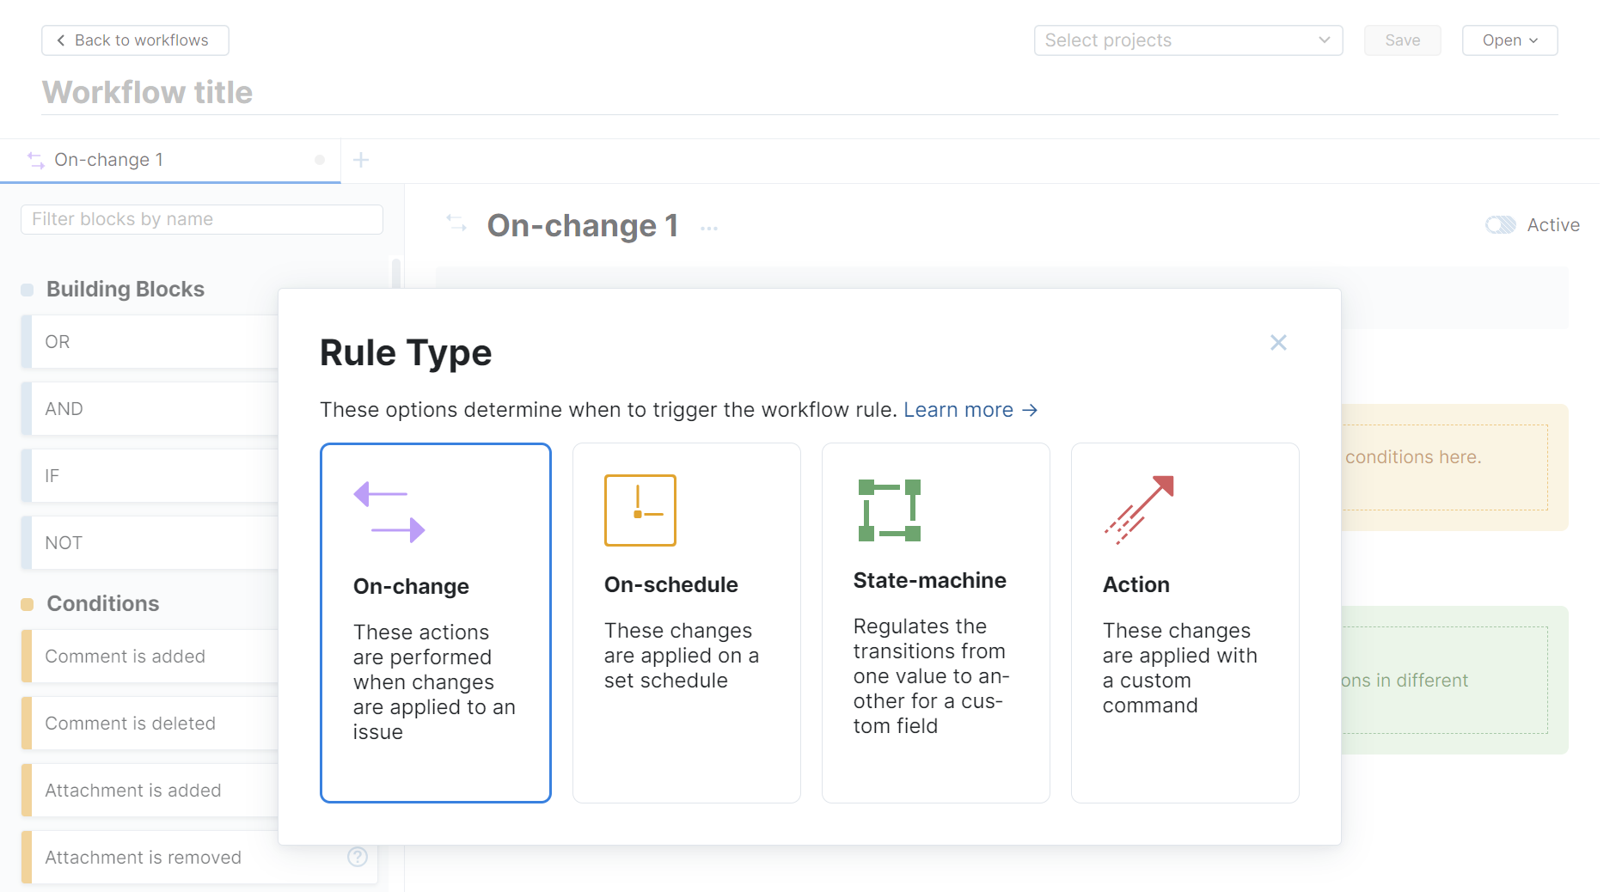Open the Learn more link
Image resolution: width=1616 pixels, height=892 pixels.
click(x=970, y=410)
